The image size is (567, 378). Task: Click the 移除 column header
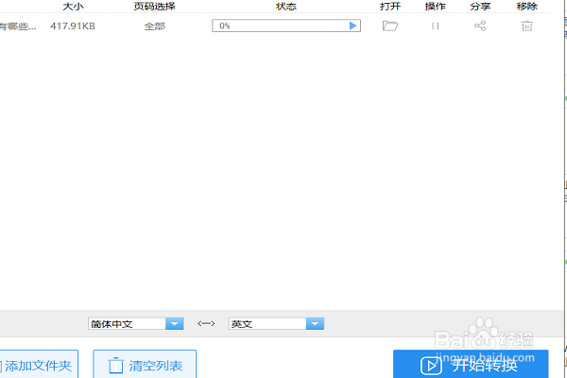527,7
